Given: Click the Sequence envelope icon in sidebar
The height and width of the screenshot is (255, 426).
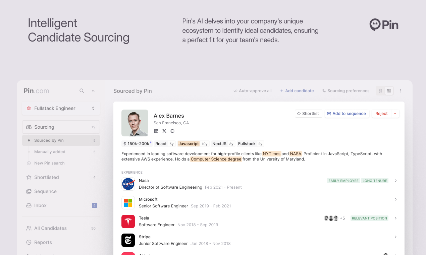Looking at the screenshot, I should click(x=29, y=191).
